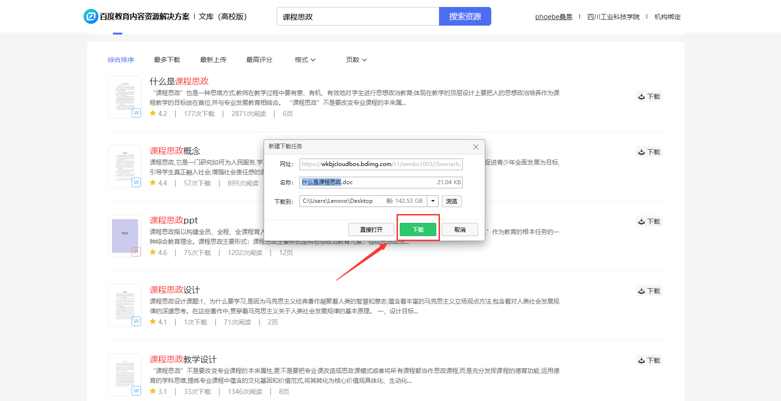The width and height of the screenshot is (781, 401).
Task: Expand the 格式 filter dropdown
Action: [305, 60]
